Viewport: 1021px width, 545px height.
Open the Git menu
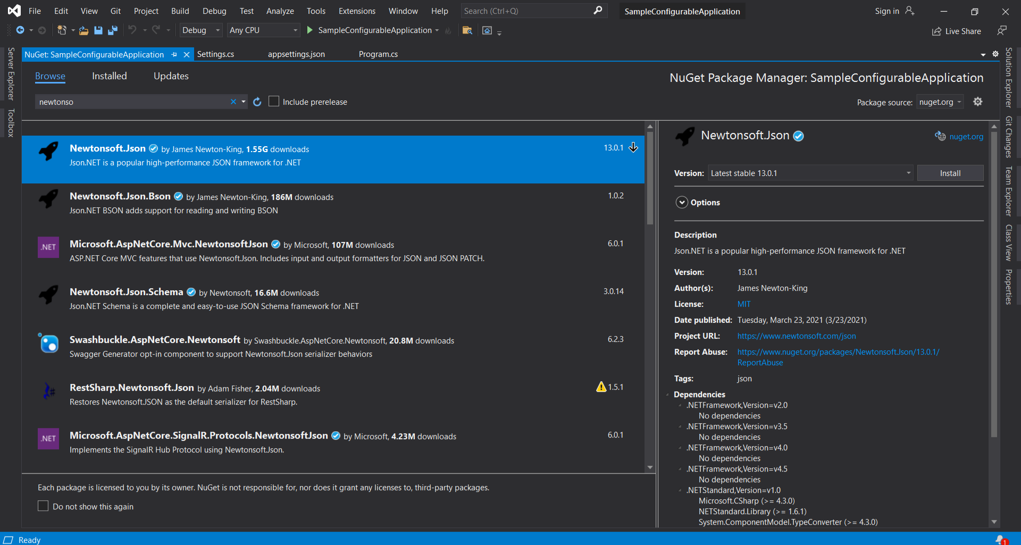(115, 11)
